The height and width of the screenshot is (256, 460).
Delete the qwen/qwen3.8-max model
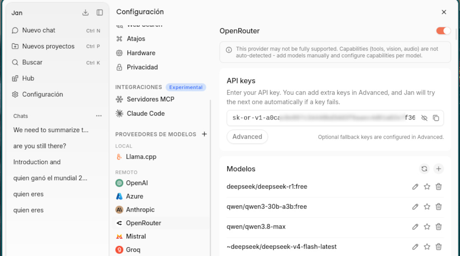(439, 226)
